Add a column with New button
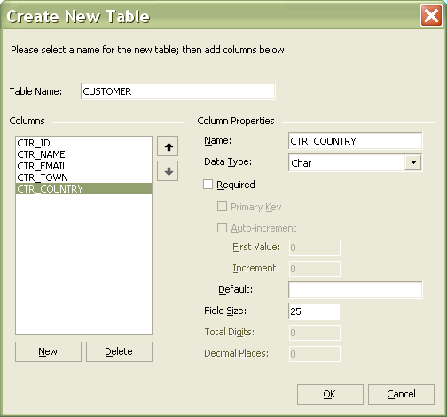Screen dimensions: 447x417 pos(48,351)
